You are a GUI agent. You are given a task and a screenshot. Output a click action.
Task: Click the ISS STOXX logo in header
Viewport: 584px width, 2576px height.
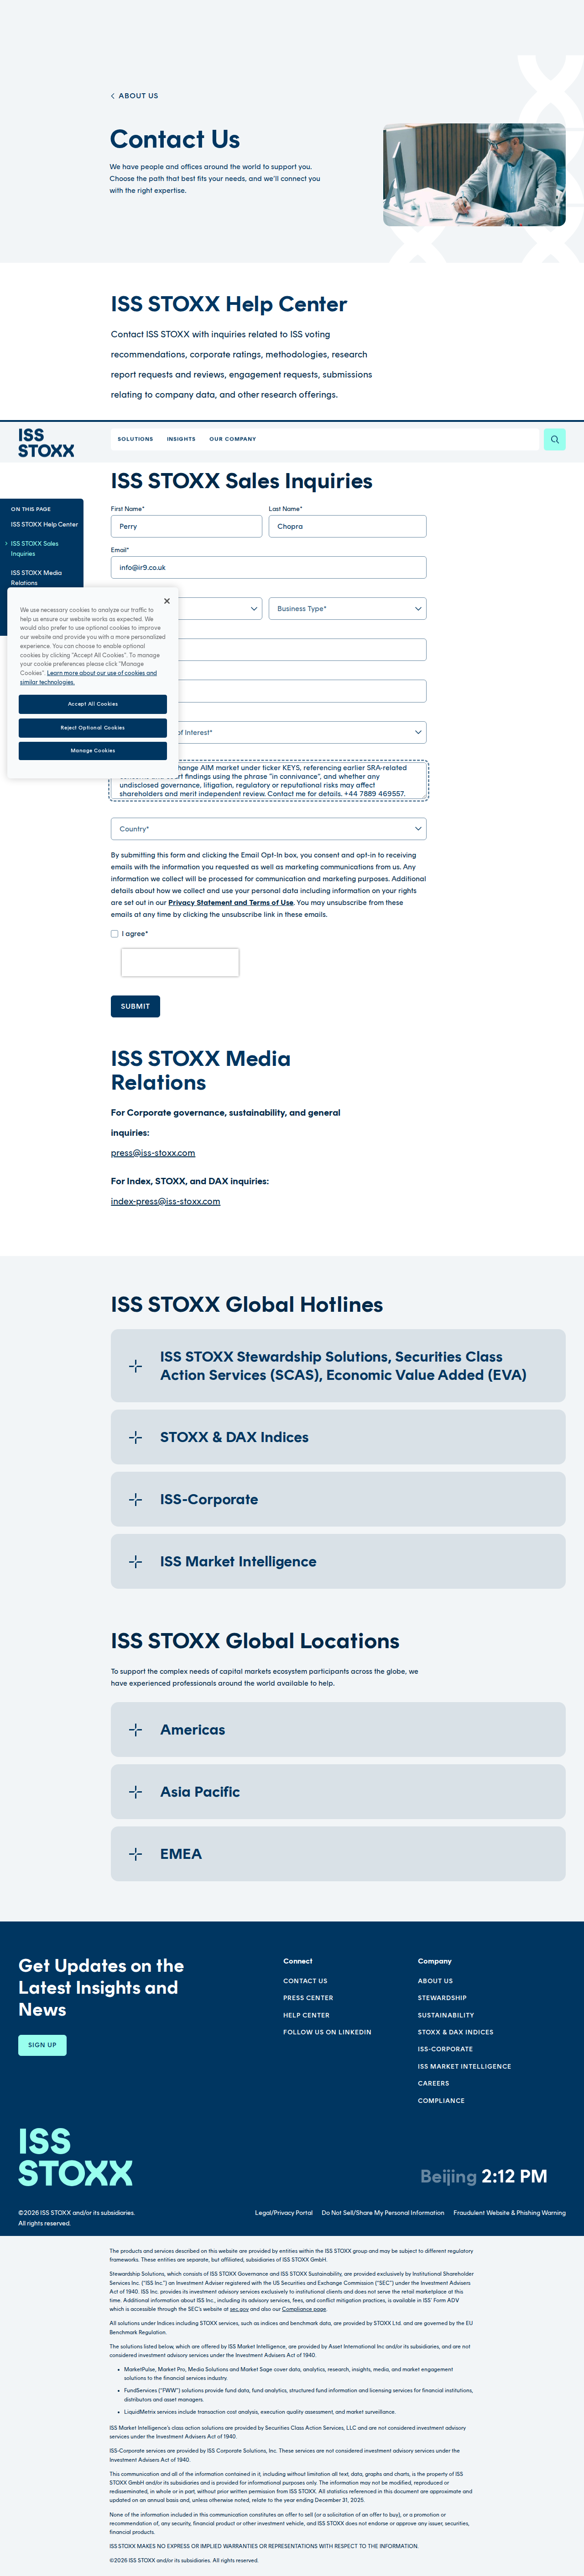point(46,443)
